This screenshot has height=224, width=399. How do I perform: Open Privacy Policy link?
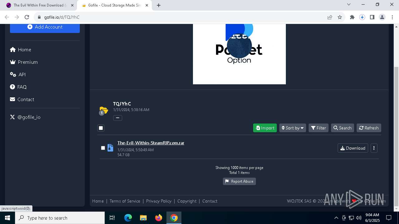159,201
